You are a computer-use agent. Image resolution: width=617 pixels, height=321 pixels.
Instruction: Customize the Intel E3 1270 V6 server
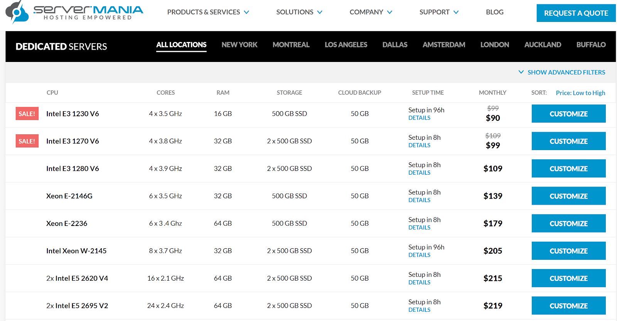tap(568, 141)
